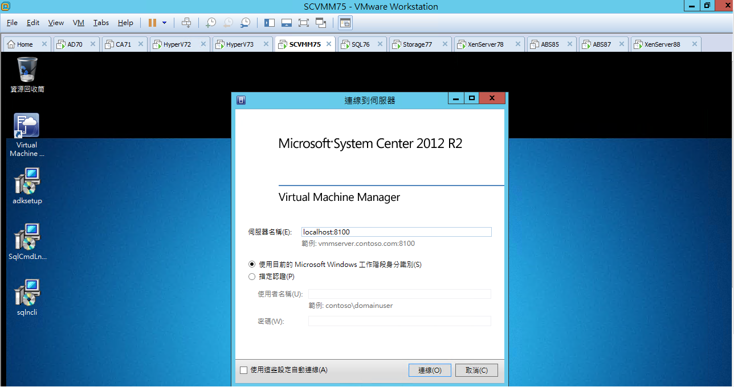734x387 pixels.
Task: Switch to the SQL76 tab
Action: pos(362,44)
